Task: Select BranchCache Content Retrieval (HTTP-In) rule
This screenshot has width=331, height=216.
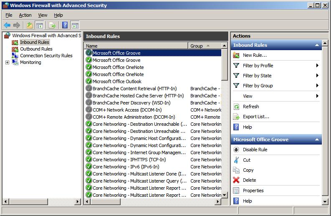Action: (x=153, y=89)
